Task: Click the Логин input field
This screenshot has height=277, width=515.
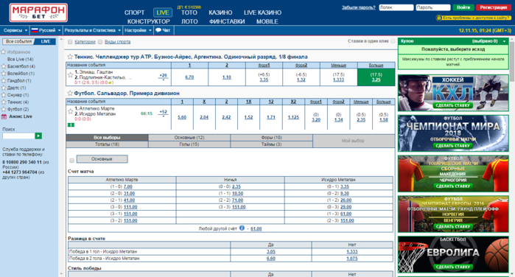Action: pyautogui.click(x=396, y=7)
